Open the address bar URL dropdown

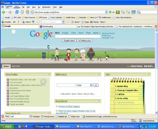(x=106, y=12)
